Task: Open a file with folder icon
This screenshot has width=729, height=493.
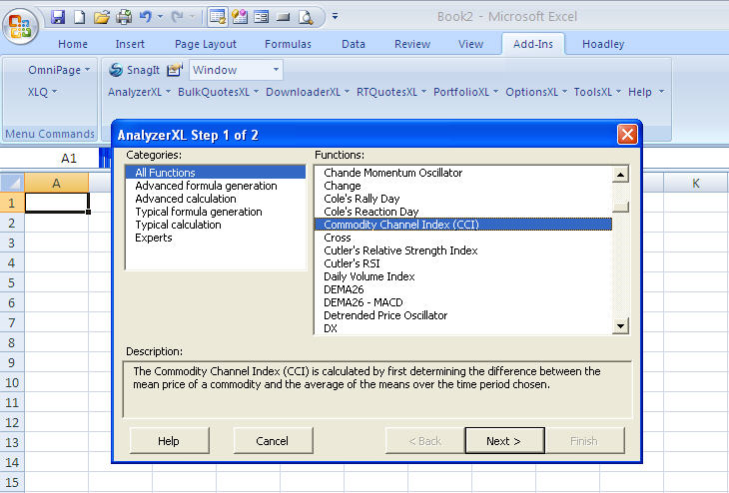Action: pyautogui.click(x=102, y=17)
